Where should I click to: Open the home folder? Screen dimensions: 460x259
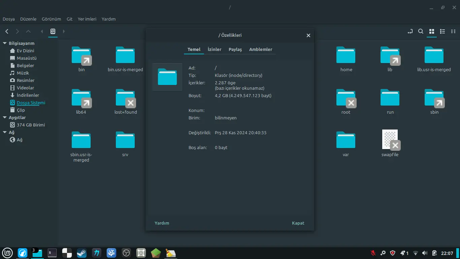tap(346, 59)
